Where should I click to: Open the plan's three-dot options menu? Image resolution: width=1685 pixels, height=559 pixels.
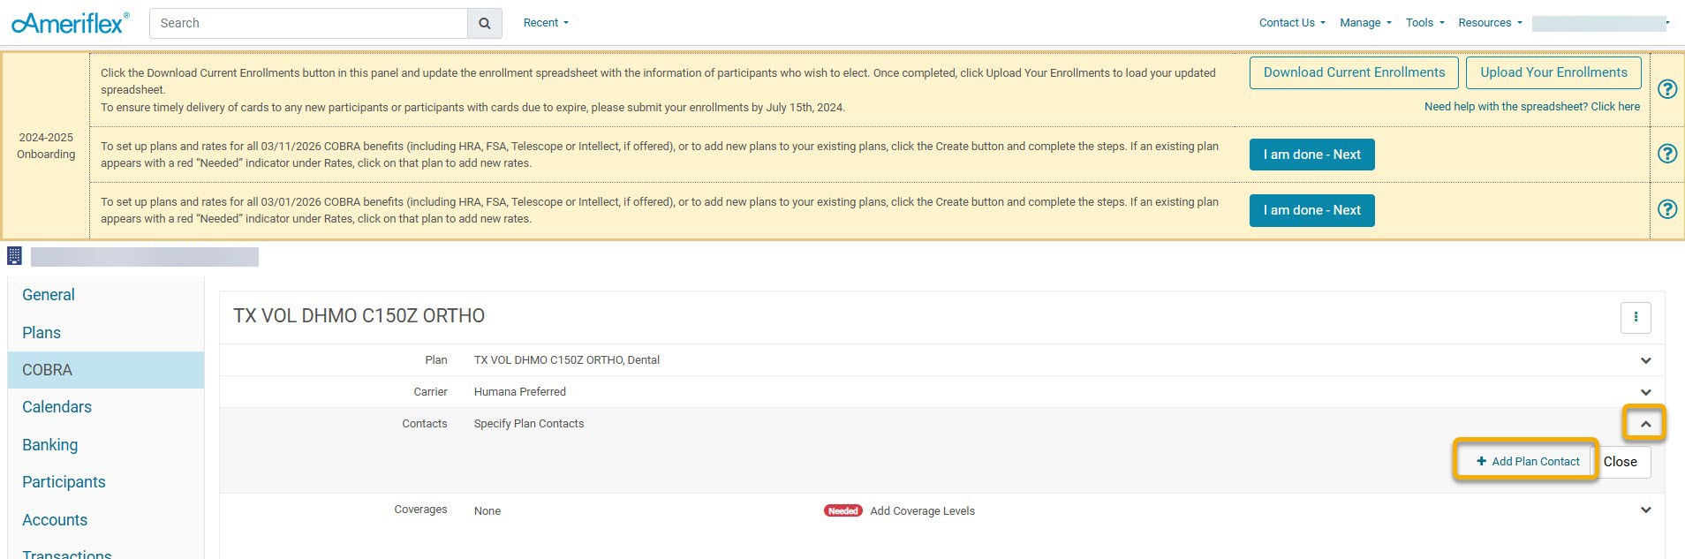click(x=1636, y=317)
